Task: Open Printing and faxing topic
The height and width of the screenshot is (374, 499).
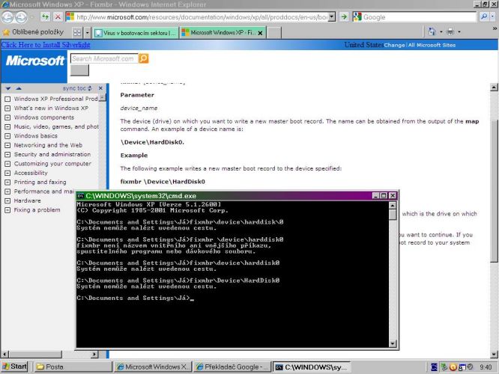Action: point(40,182)
